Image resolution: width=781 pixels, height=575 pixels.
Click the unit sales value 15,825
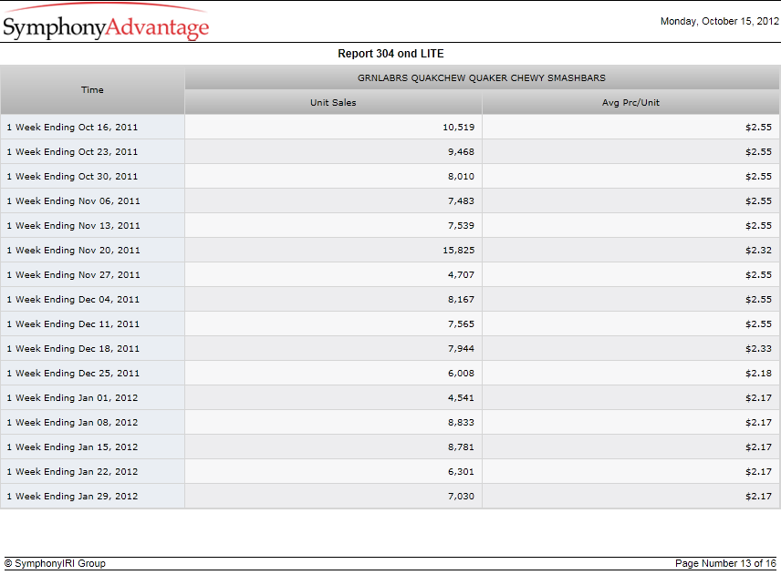point(459,251)
